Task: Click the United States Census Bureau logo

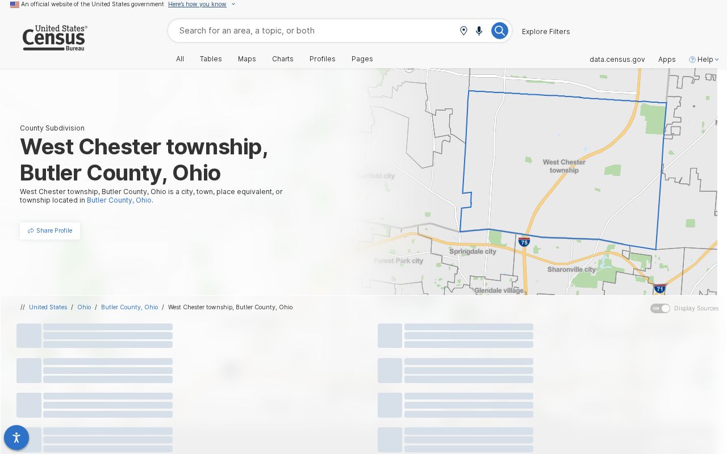Action: (x=55, y=38)
